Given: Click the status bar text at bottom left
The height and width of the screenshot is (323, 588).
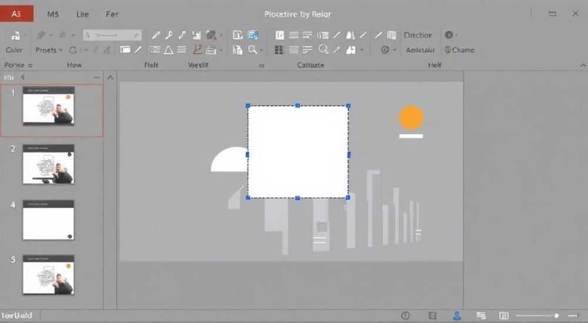Looking at the screenshot, I should pyautogui.click(x=17, y=315).
